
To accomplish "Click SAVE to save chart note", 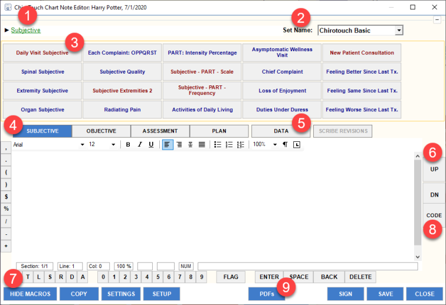I will tap(385, 294).
